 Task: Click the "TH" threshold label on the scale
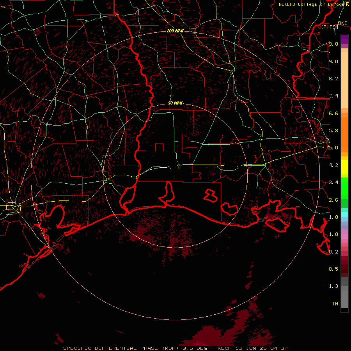(335, 304)
